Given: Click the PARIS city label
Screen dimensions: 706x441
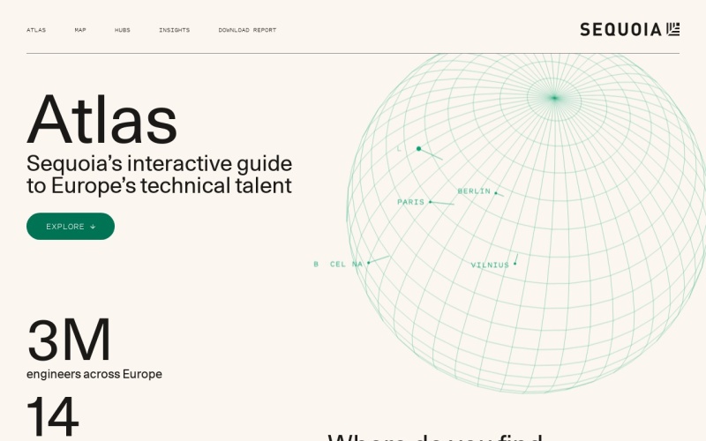Looking at the screenshot, I should (x=410, y=202).
